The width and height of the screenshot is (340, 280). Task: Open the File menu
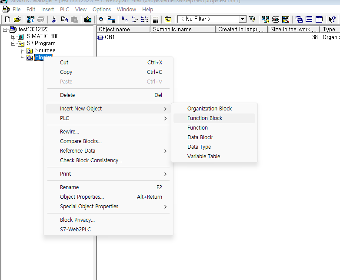(x=17, y=10)
